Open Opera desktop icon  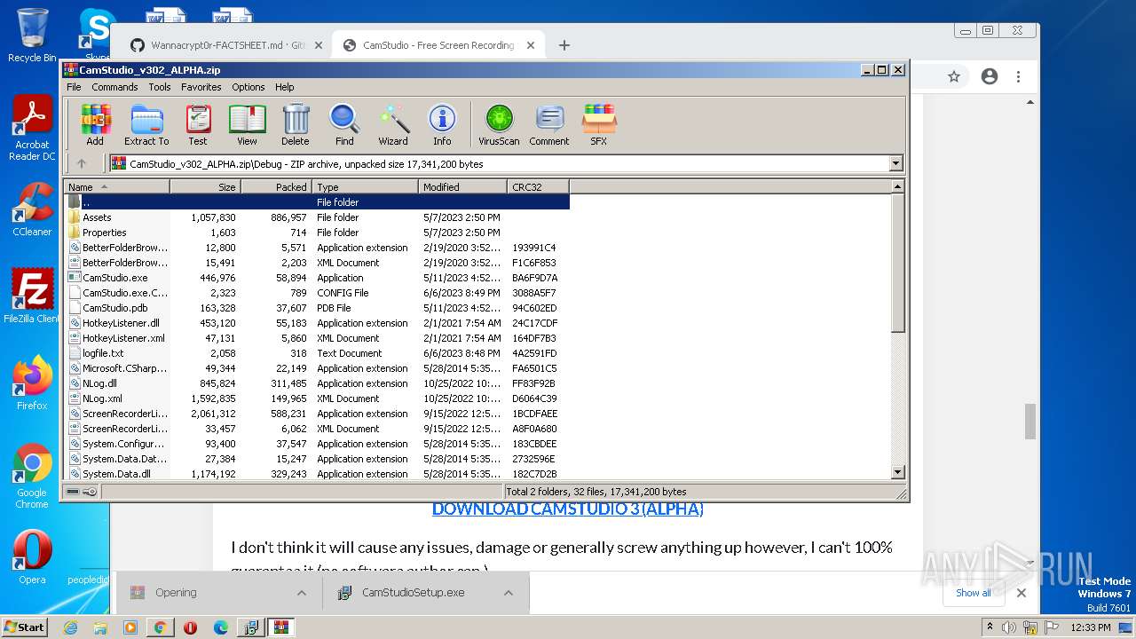[x=32, y=557]
